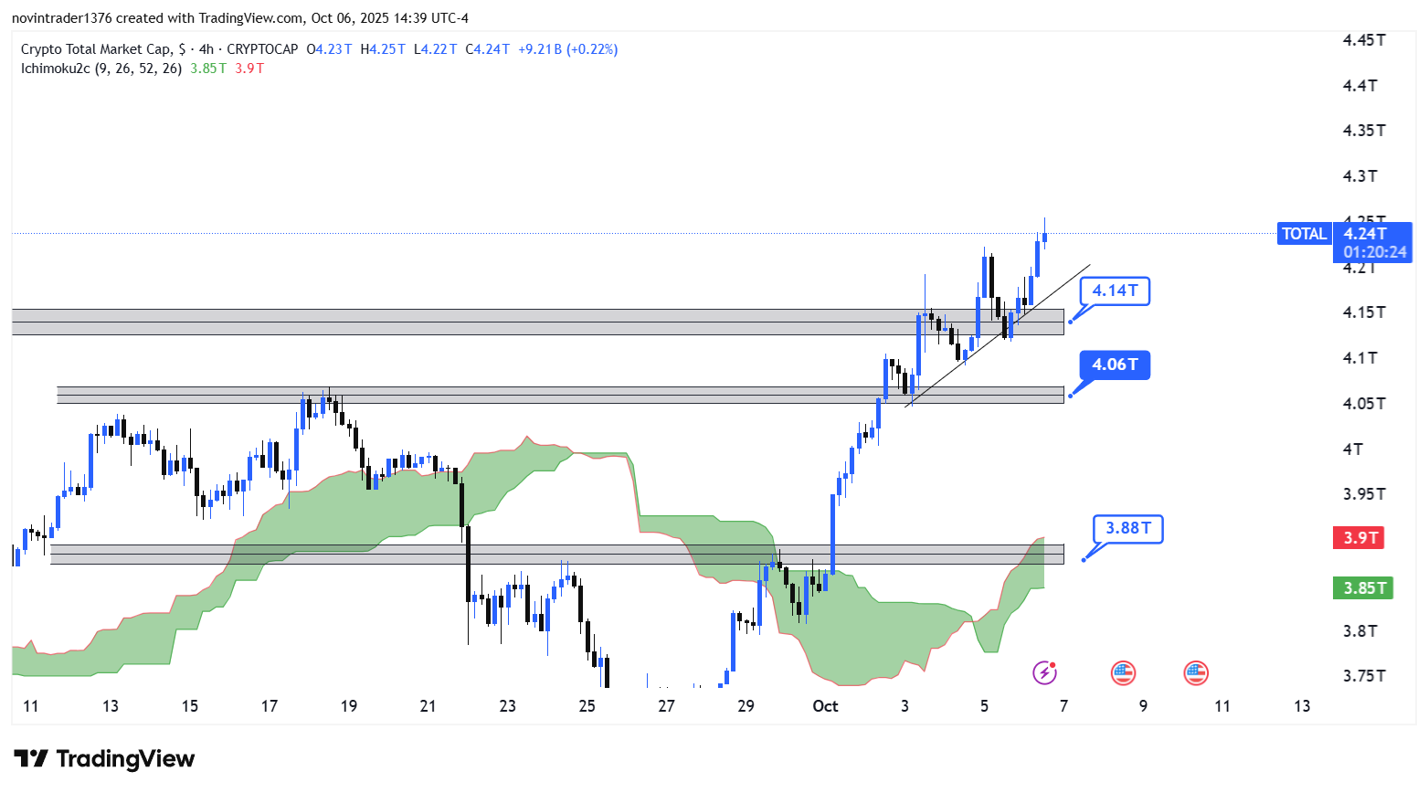
Task: Click the 01:20:24 candle countdown timer
Action: tap(1374, 252)
